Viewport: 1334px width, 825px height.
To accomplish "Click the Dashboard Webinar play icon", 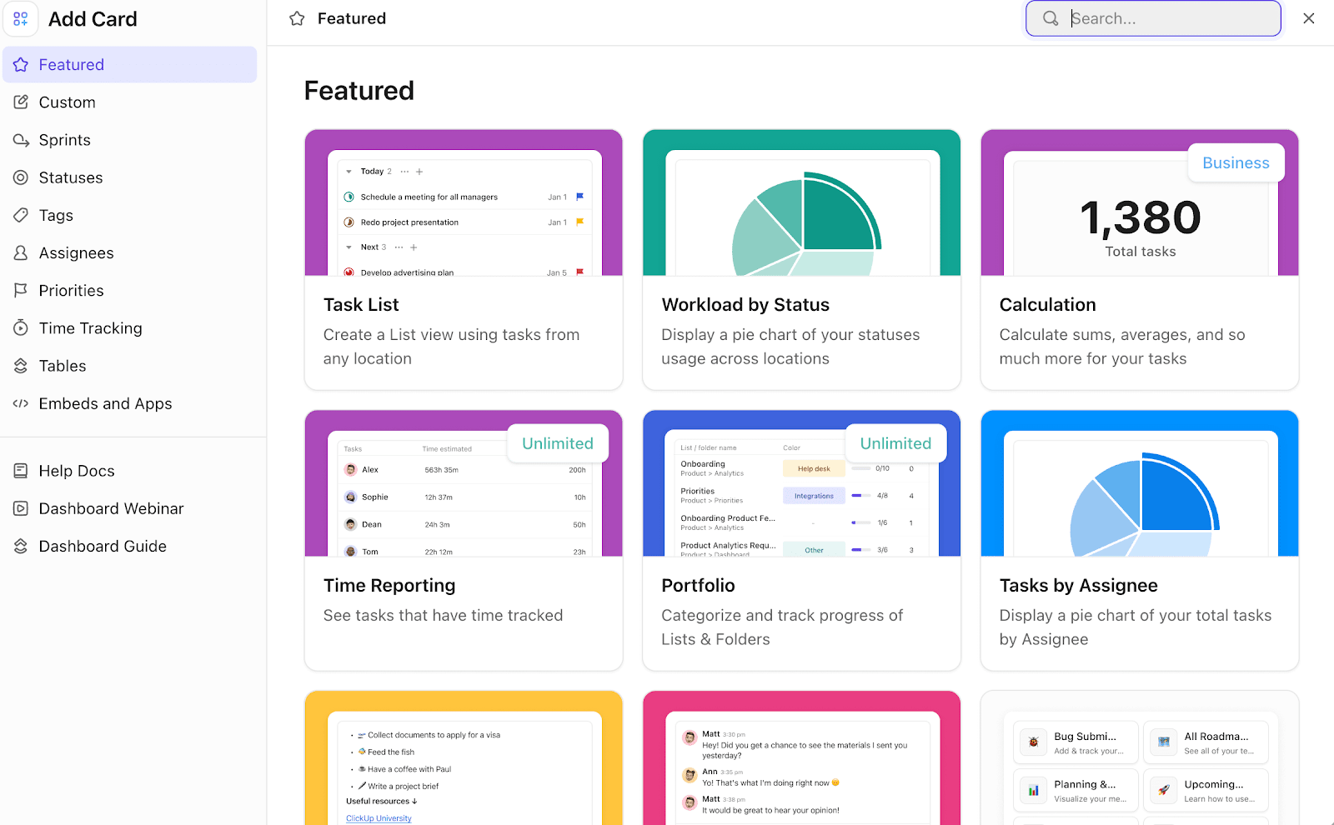I will pos(21,508).
